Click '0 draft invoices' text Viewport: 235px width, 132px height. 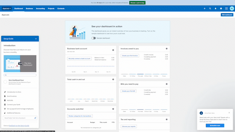pyautogui.click(x=149, y=55)
